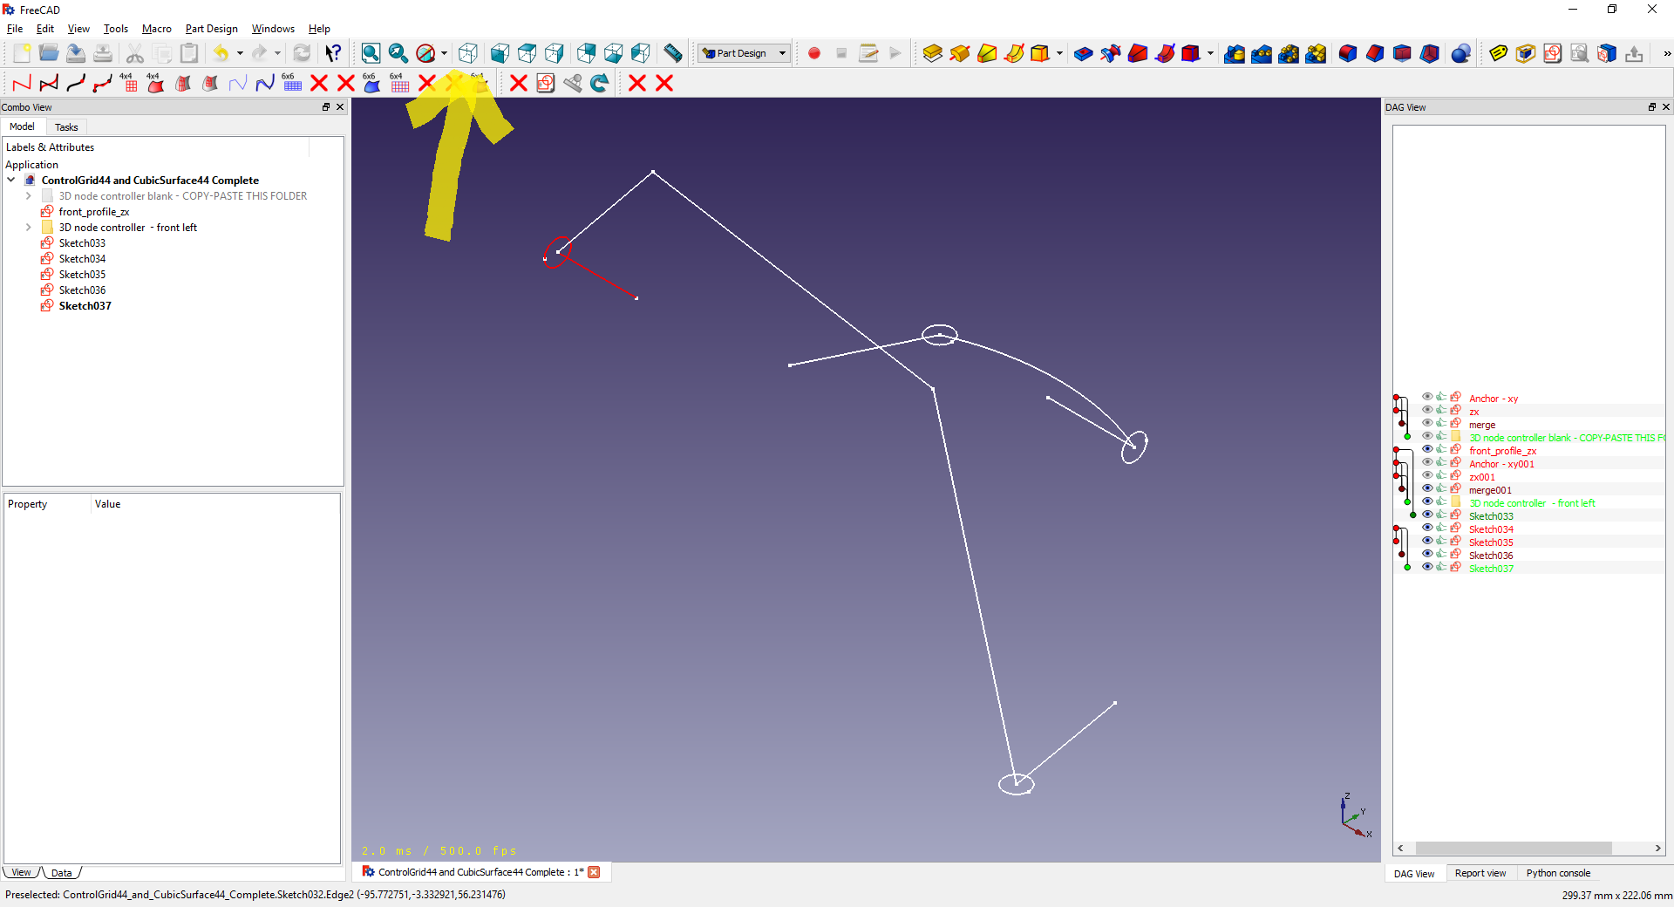Click the DAG View horizontal scrollbar

tap(1514, 849)
